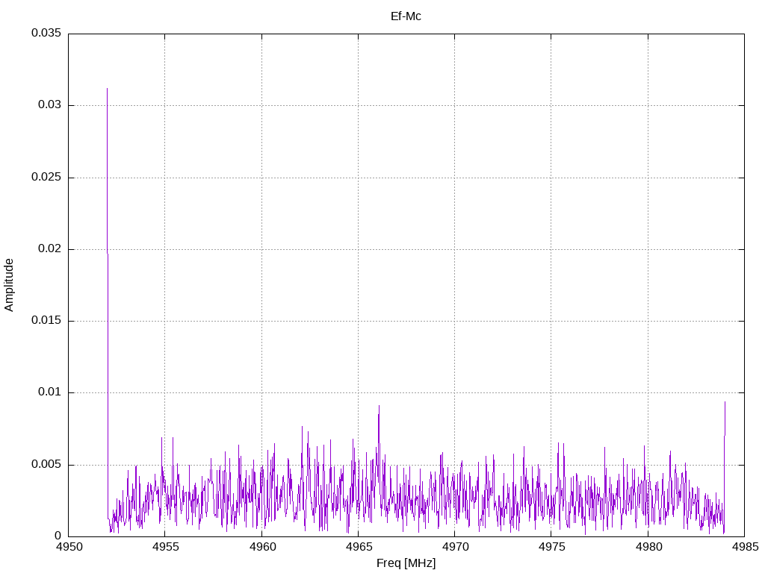Click the peak tip just past 4965 MHz
765x573 pixels.
tap(379, 406)
